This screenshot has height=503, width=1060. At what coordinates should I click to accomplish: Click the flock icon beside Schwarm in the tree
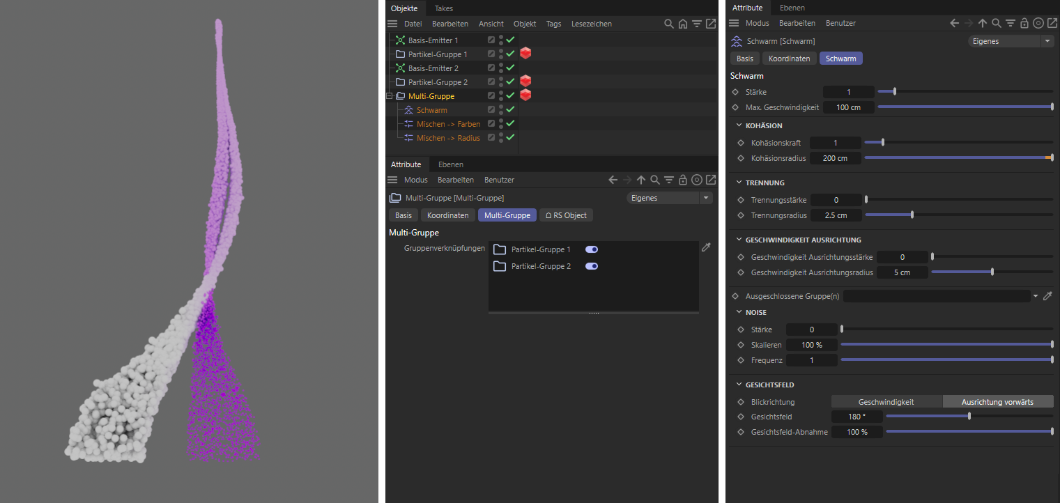tap(409, 110)
